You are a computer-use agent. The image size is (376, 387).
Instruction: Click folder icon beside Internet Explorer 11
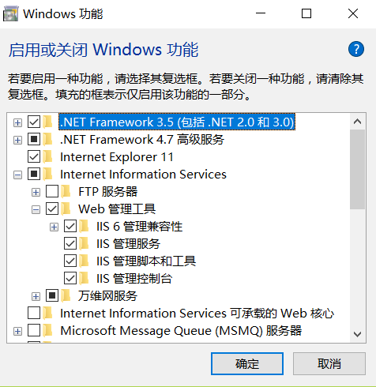pos(47,157)
